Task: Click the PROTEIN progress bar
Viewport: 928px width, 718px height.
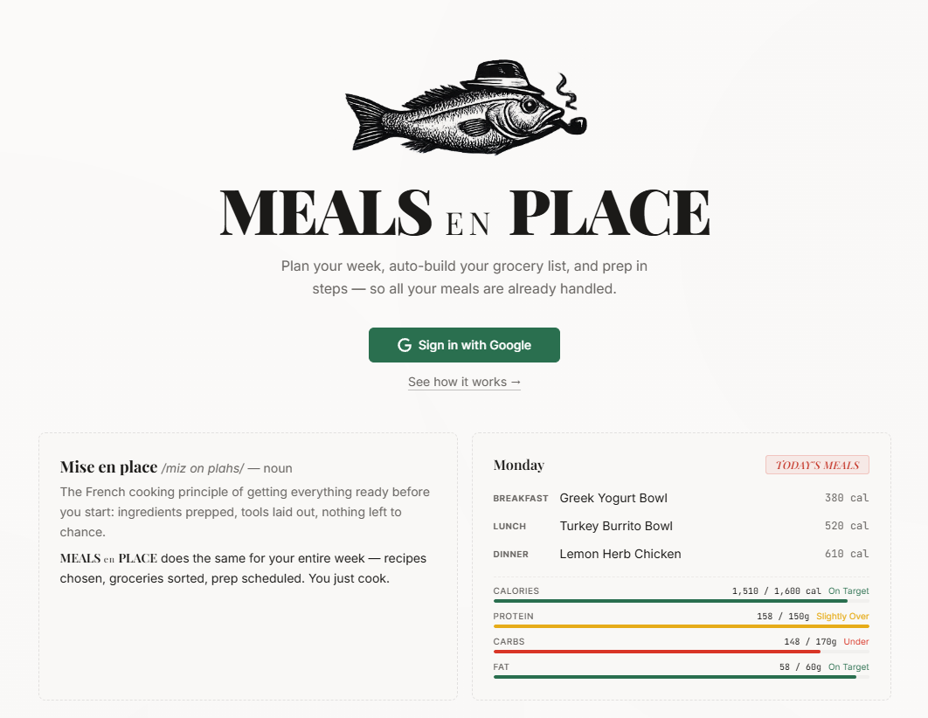Action: pyautogui.click(x=682, y=625)
